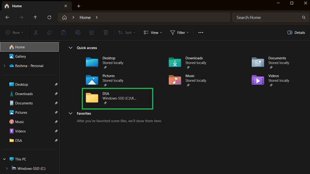Click the Delete trash can icon

click(106, 33)
